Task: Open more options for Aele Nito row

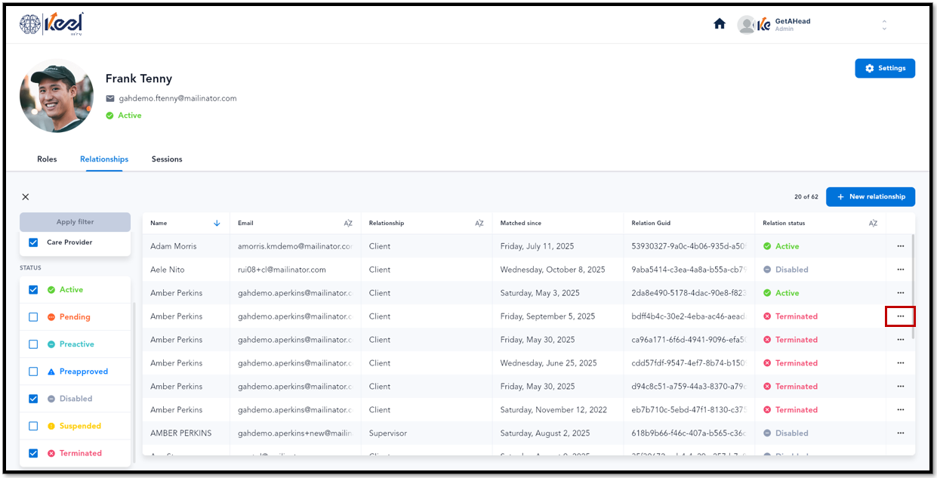Action: tap(900, 270)
